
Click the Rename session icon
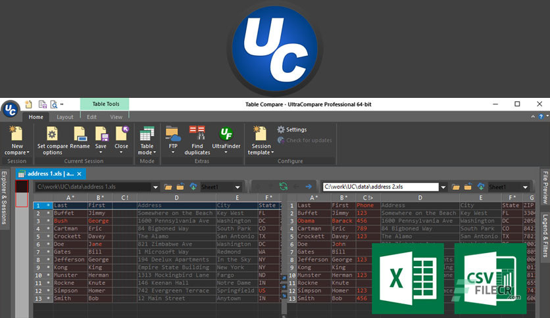coord(80,133)
